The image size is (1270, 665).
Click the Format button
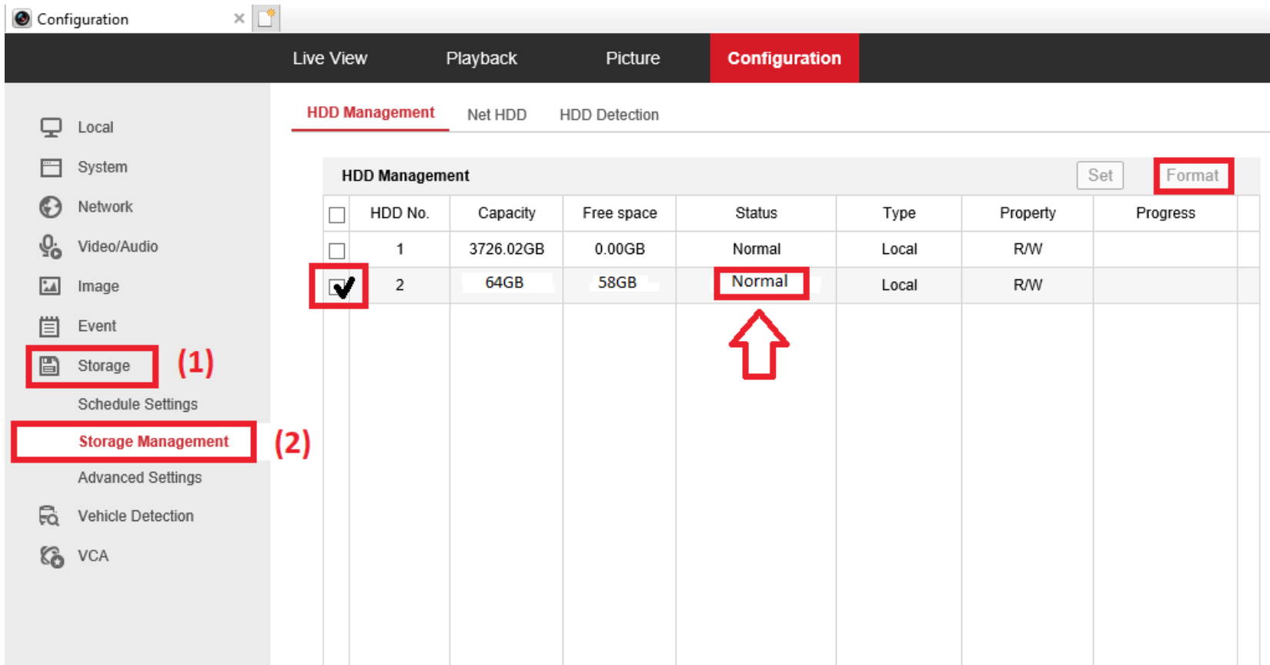pyautogui.click(x=1192, y=175)
